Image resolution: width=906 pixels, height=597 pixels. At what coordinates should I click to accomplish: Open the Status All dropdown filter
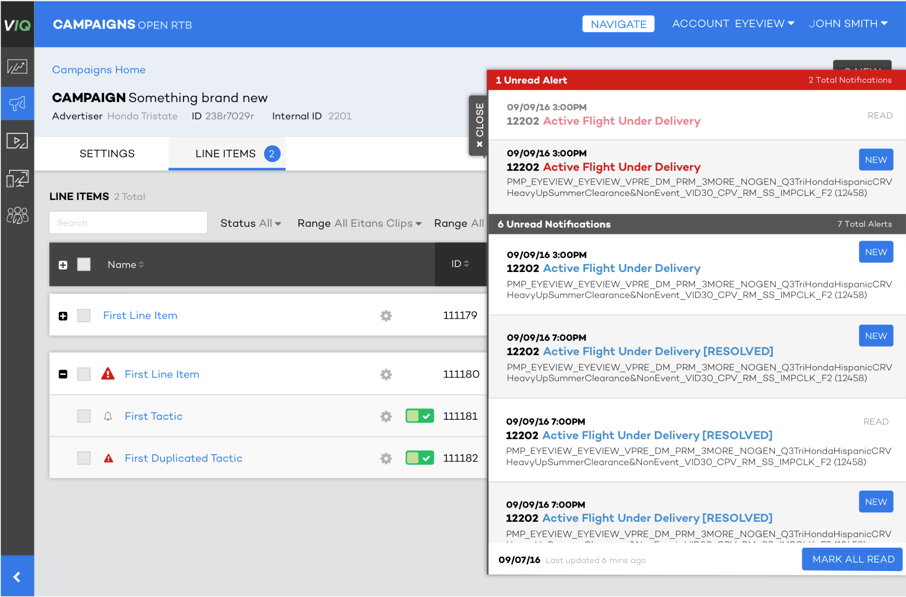point(250,223)
